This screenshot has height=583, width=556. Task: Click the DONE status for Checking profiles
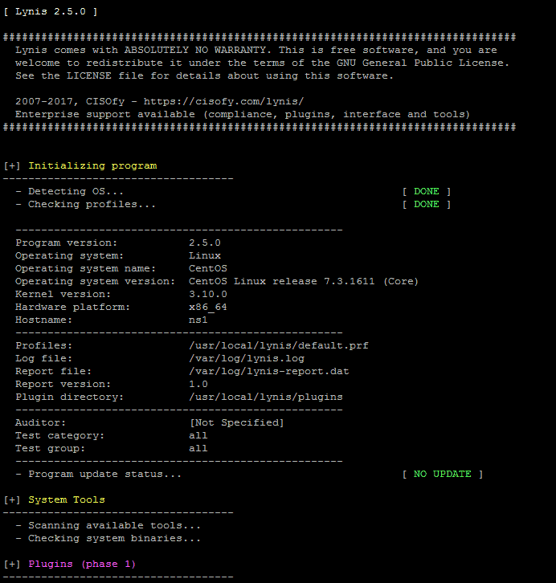click(427, 205)
